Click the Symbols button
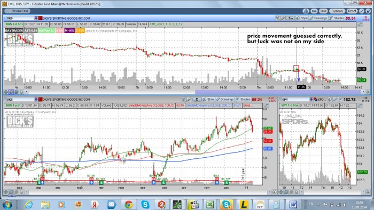 337,11
